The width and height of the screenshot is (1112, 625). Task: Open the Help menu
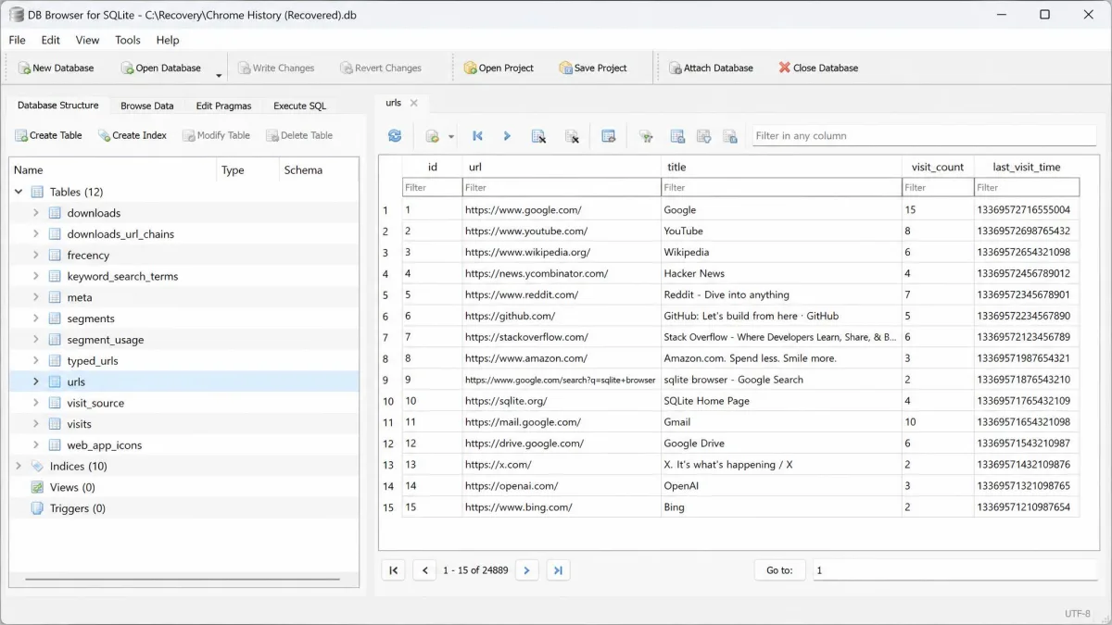[168, 40]
